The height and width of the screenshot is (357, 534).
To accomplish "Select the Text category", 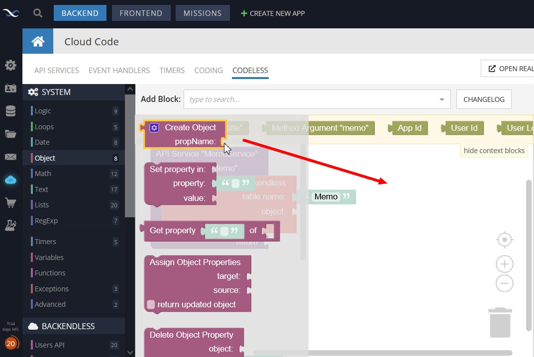I will (74, 189).
